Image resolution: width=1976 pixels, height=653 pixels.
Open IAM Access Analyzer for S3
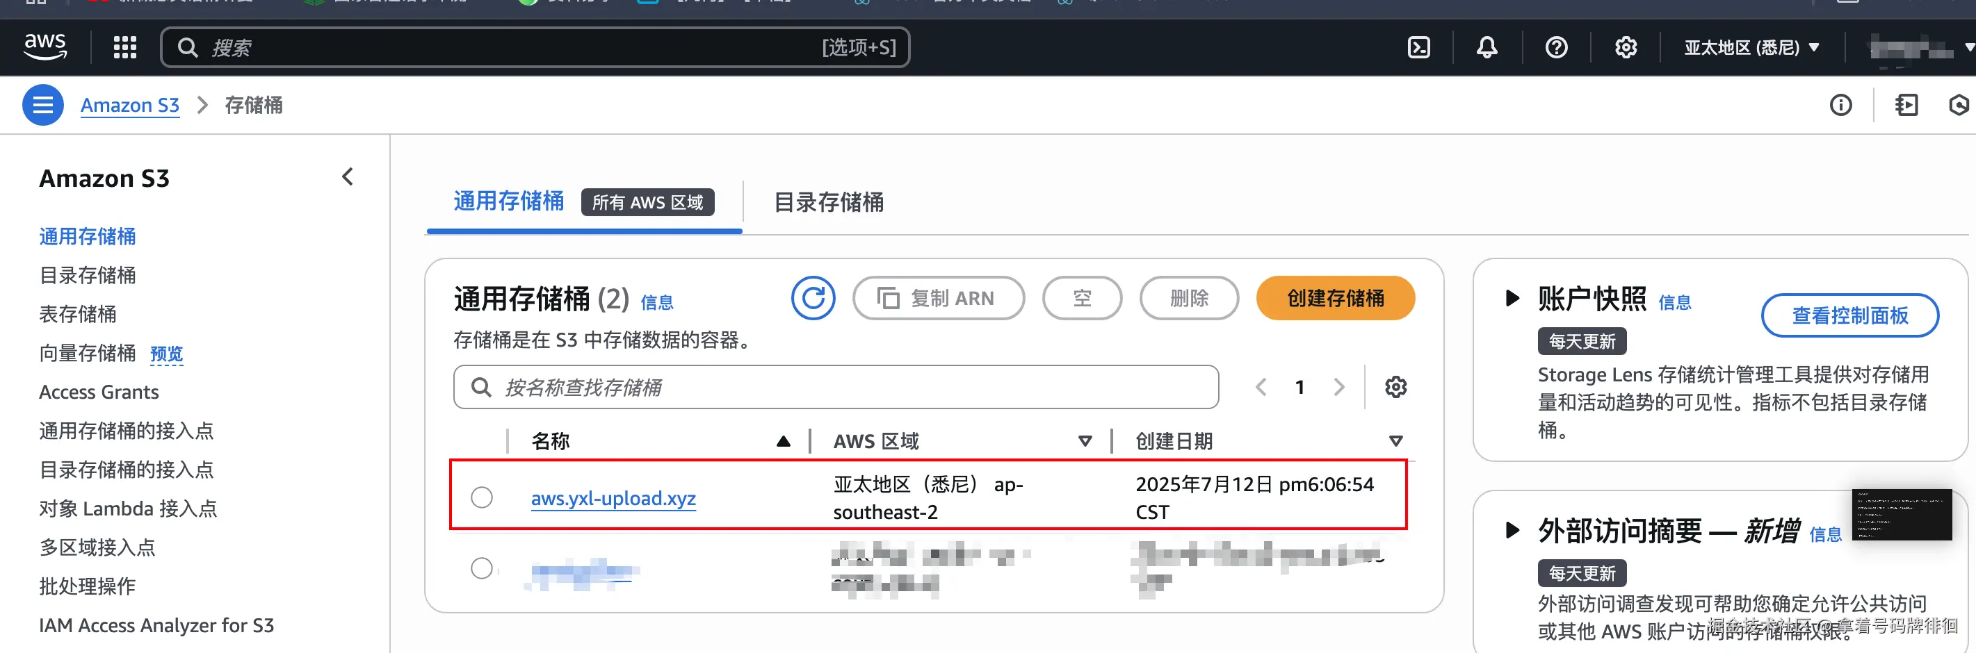point(156,625)
